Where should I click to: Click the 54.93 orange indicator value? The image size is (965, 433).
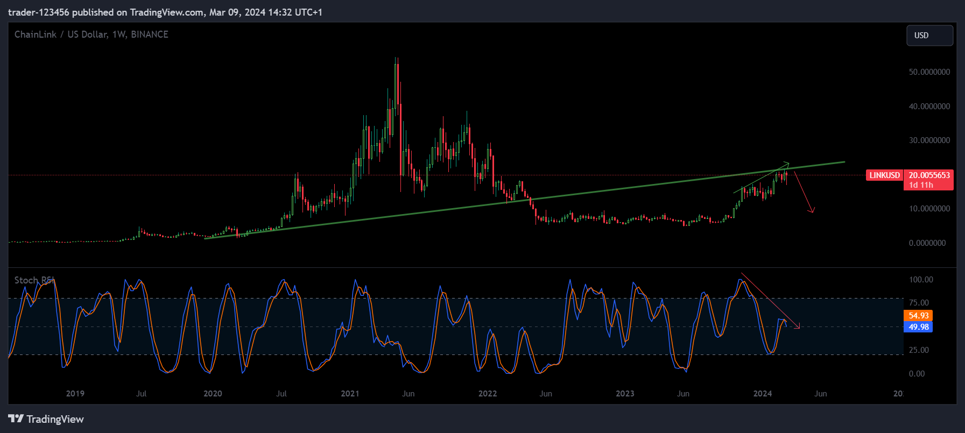(x=918, y=316)
